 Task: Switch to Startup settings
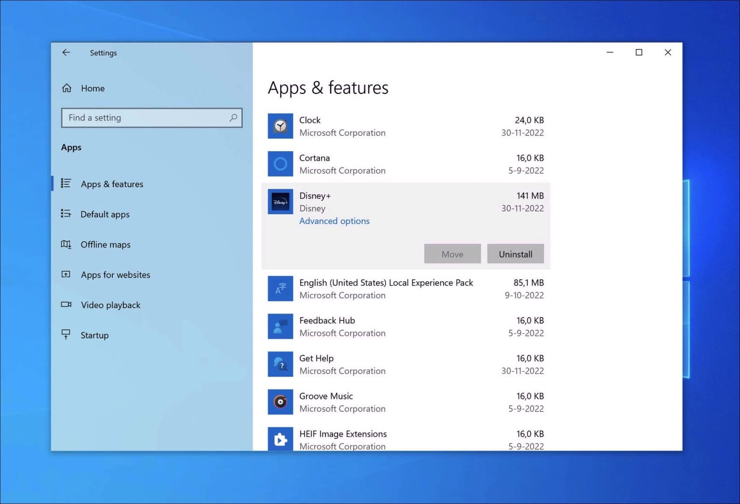tap(94, 336)
